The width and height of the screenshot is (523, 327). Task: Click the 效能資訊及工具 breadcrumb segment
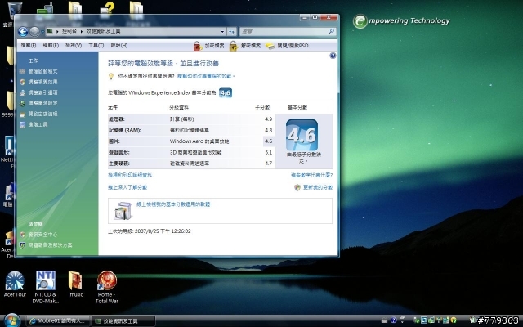(x=103, y=31)
